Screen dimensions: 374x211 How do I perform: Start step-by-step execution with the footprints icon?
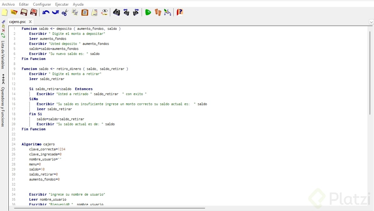click(x=158, y=12)
